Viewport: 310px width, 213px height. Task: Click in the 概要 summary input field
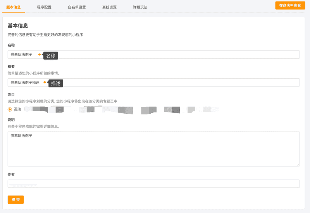pyautogui.click(x=174, y=83)
